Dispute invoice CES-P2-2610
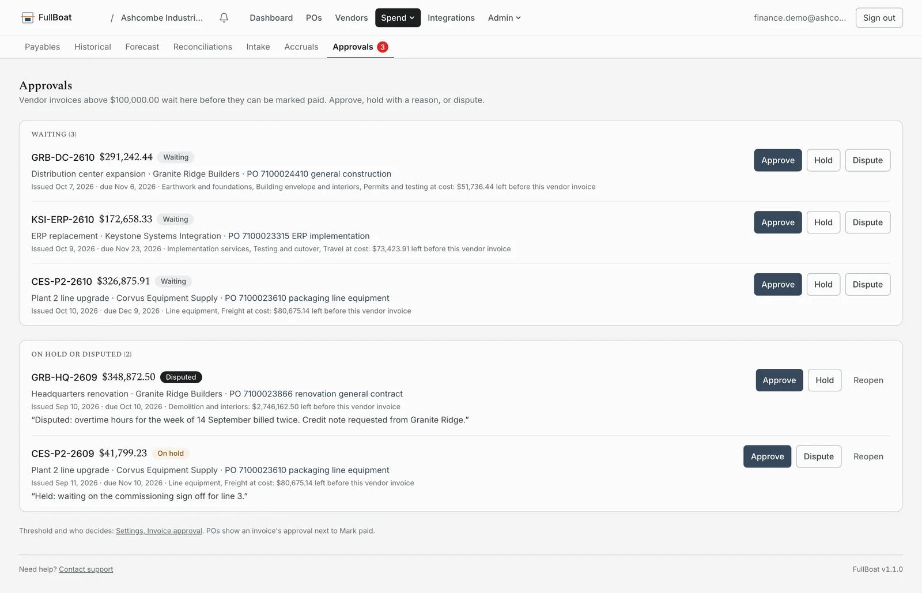The image size is (922, 593). point(868,285)
